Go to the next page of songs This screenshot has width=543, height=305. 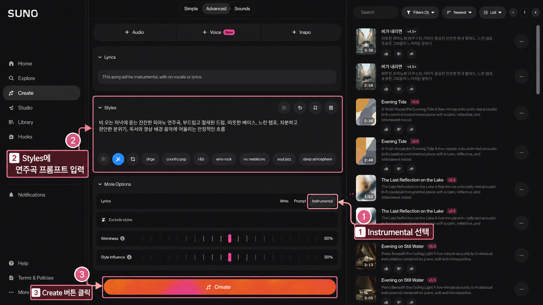[x=536, y=12]
